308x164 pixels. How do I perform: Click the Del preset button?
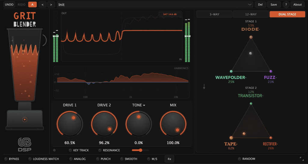click(x=260, y=4)
